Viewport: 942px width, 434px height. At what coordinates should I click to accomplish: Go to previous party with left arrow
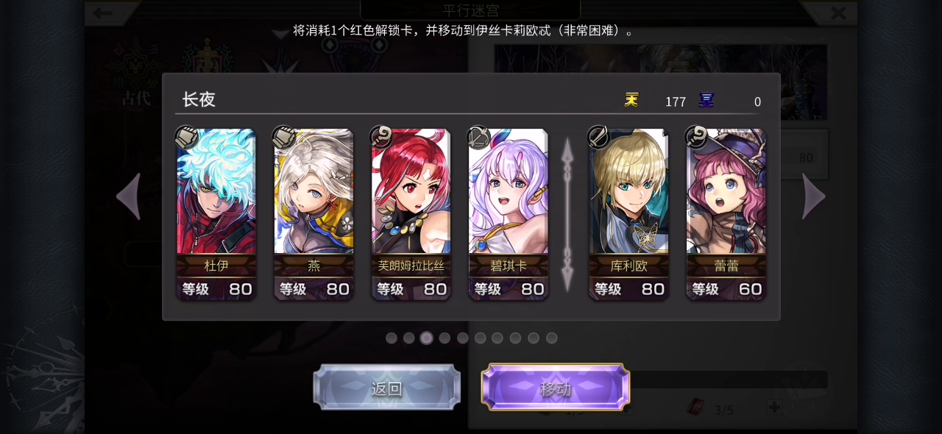click(x=129, y=196)
